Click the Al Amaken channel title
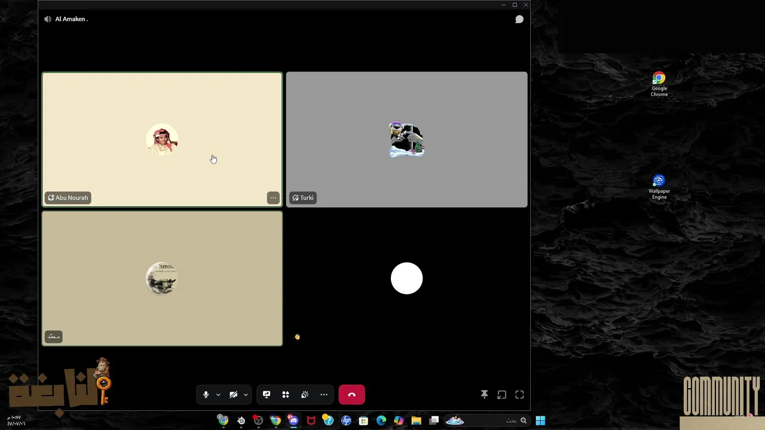This screenshot has width=765, height=430. coord(71,19)
